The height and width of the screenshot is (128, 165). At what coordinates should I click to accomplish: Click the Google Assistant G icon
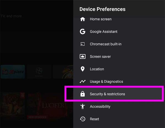pos(82,32)
